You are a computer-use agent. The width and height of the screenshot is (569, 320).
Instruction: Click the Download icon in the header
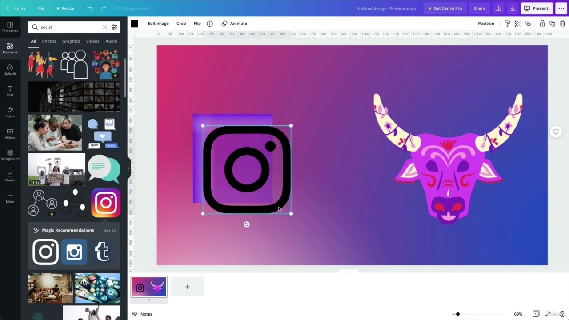pyautogui.click(x=513, y=8)
